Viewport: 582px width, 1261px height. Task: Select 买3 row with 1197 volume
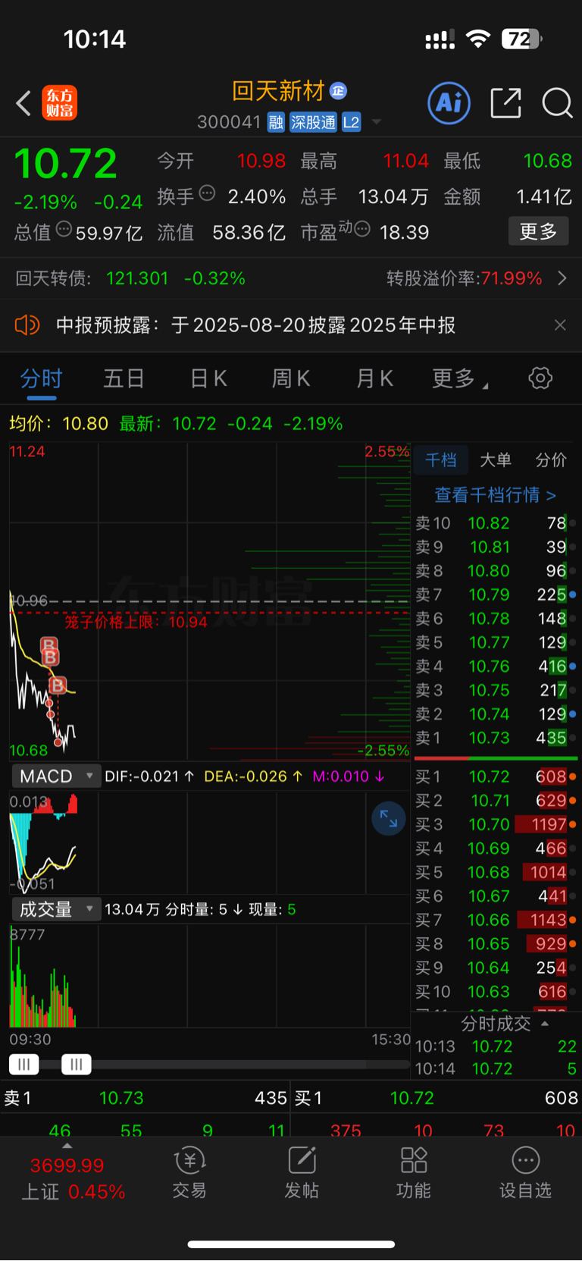496,824
